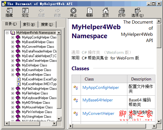Switch to the 索引 (Index) tab
The width and height of the screenshot is (163, 130).
tap(29, 24)
